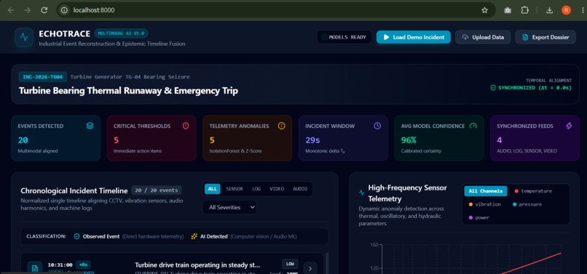Click the Incident Window clock icon
Image resolution: width=587 pixels, height=274 pixels.
click(x=377, y=126)
